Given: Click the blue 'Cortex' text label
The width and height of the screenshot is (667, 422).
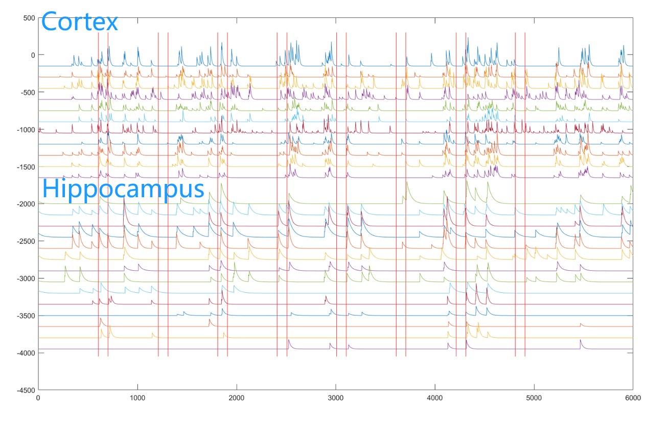Looking at the screenshot, I should (x=79, y=21).
